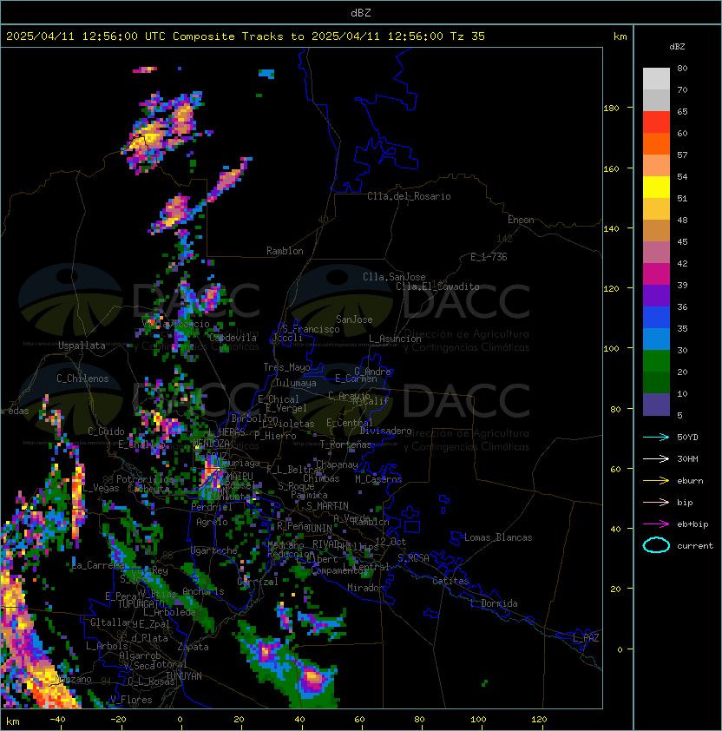Viewport: 722px width, 731px height.
Task: Click the 'Tz 35' text in header
Action: click(468, 36)
